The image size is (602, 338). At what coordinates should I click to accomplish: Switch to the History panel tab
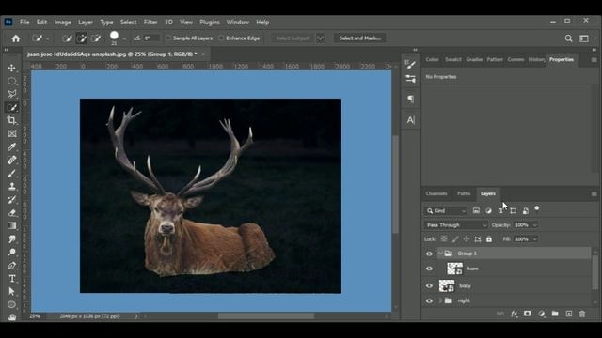[x=536, y=60]
